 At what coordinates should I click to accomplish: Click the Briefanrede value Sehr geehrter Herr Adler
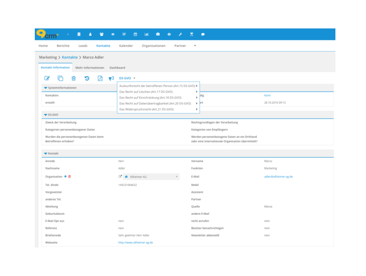[134, 235]
